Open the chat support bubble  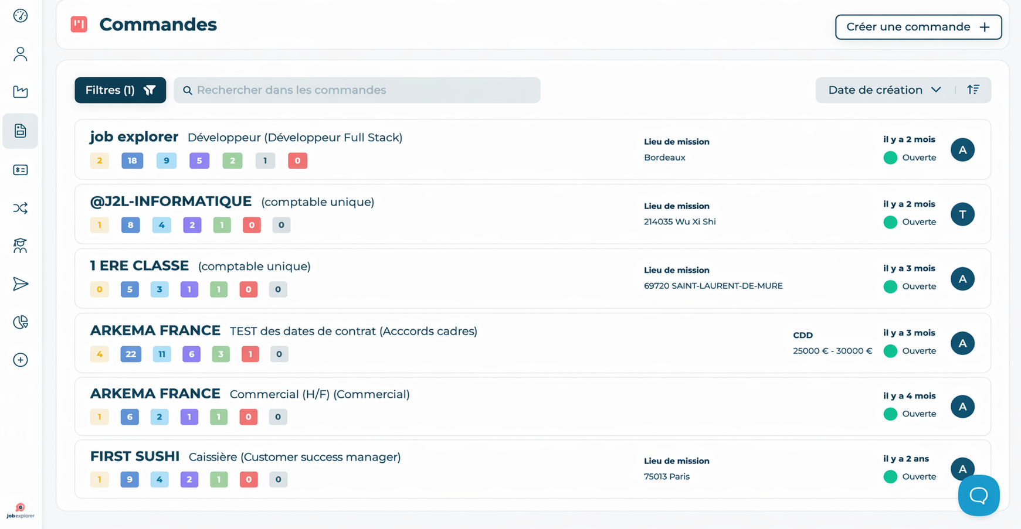pyautogui.click(x=979, y=496)
